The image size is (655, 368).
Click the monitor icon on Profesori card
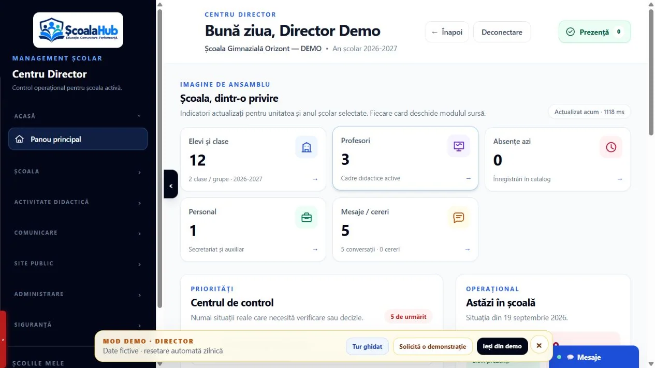459,146
